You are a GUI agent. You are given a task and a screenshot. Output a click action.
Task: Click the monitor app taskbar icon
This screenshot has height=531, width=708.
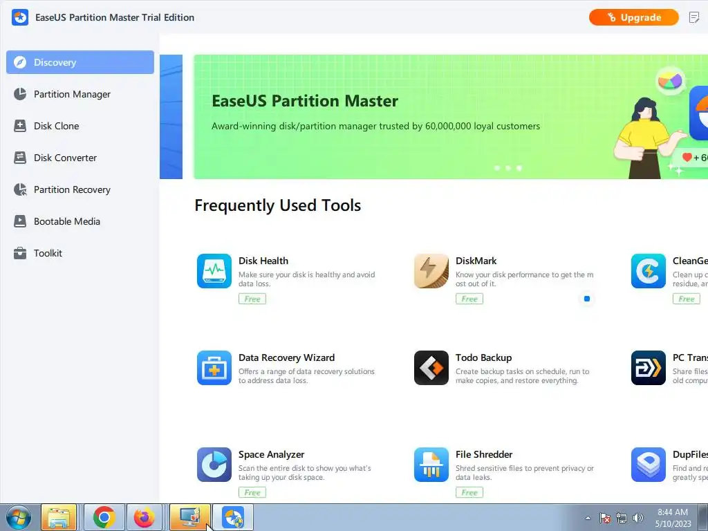(190, 517)
